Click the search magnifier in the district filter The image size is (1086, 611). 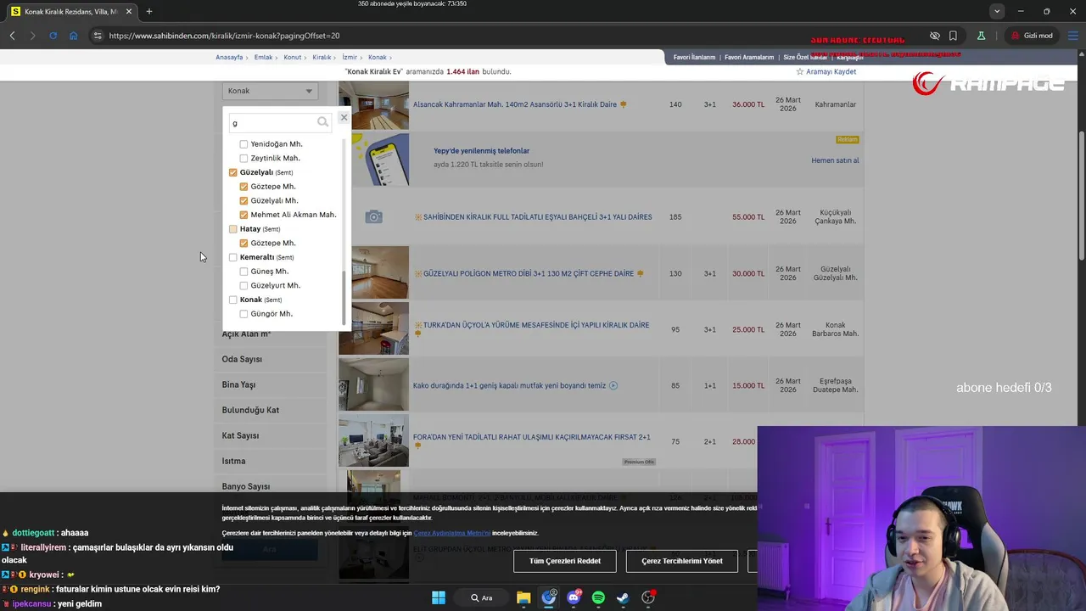tap(322, 122)
